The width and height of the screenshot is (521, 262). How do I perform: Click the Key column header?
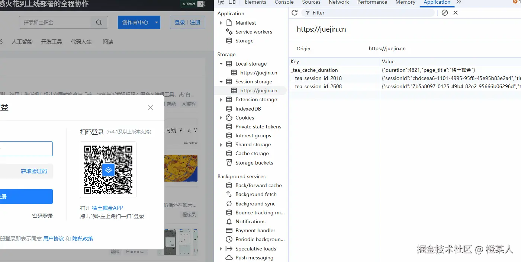(334, 61)
